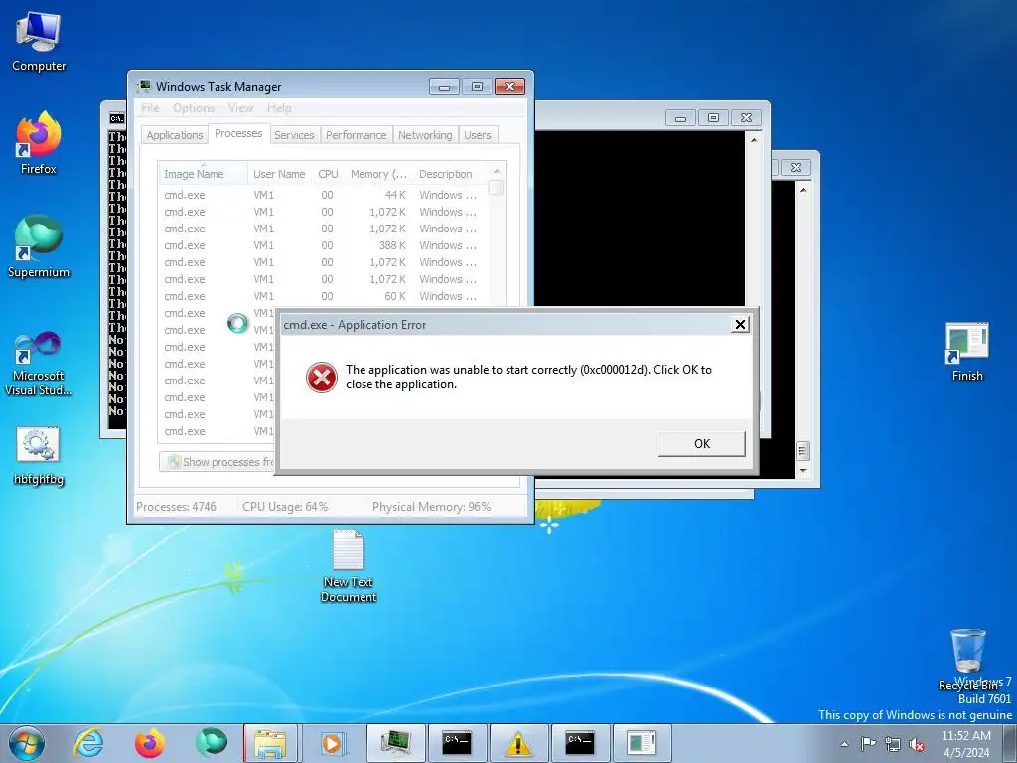The image size is (1017, 763).
Task: Maximize the middle console window
Action: pos(713,117)
